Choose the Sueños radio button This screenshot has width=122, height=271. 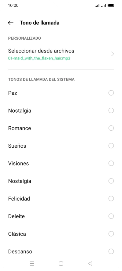[x=111, y=146]
